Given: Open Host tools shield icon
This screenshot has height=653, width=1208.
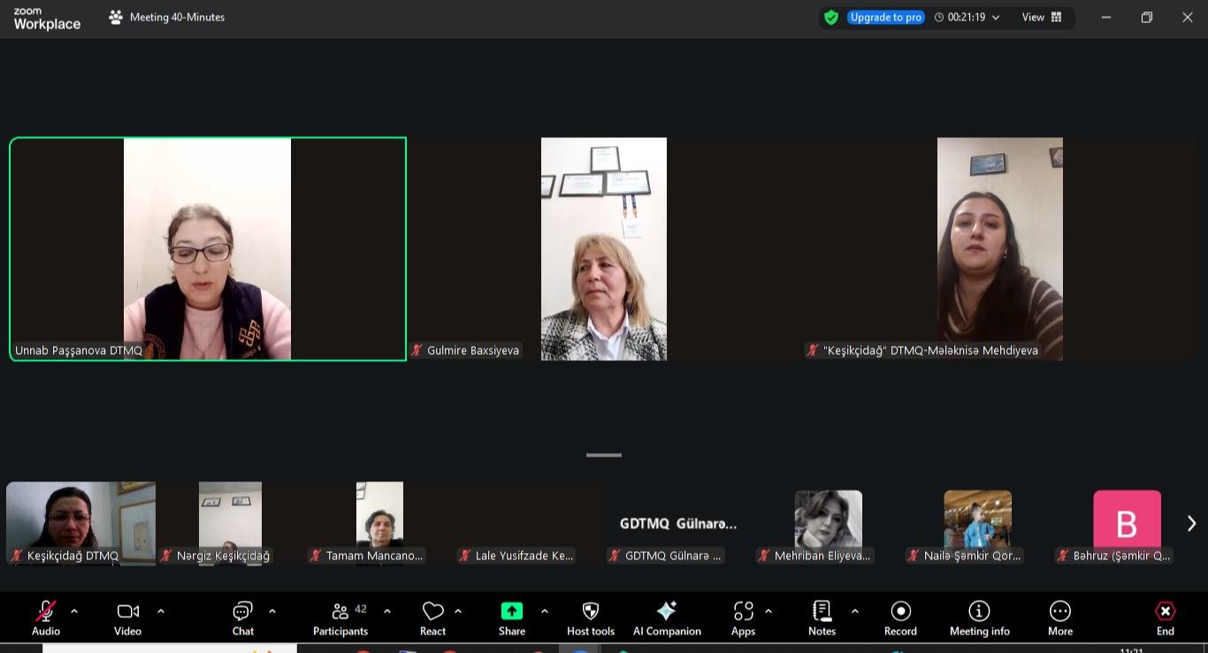Looking at the screenshot, I should 591,618.
